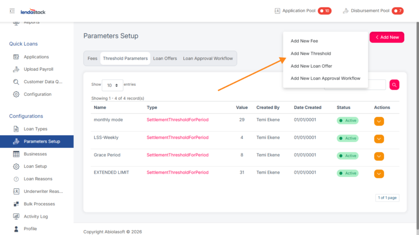Expand actions dropdown for Grace Period row

(x=379, y=156)
